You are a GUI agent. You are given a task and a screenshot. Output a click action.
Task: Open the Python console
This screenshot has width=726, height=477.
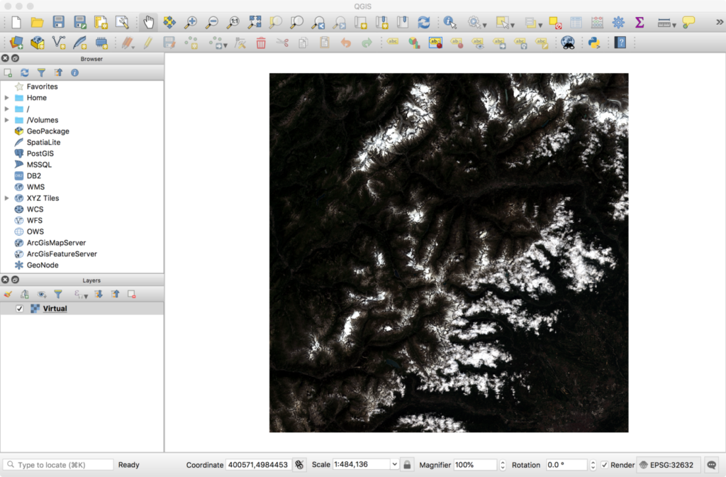pyautogui.click(x=593, y=43)
